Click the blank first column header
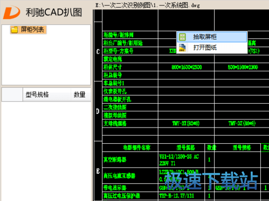The width and height of the screenshot is (269, 201). coord(12,95)
